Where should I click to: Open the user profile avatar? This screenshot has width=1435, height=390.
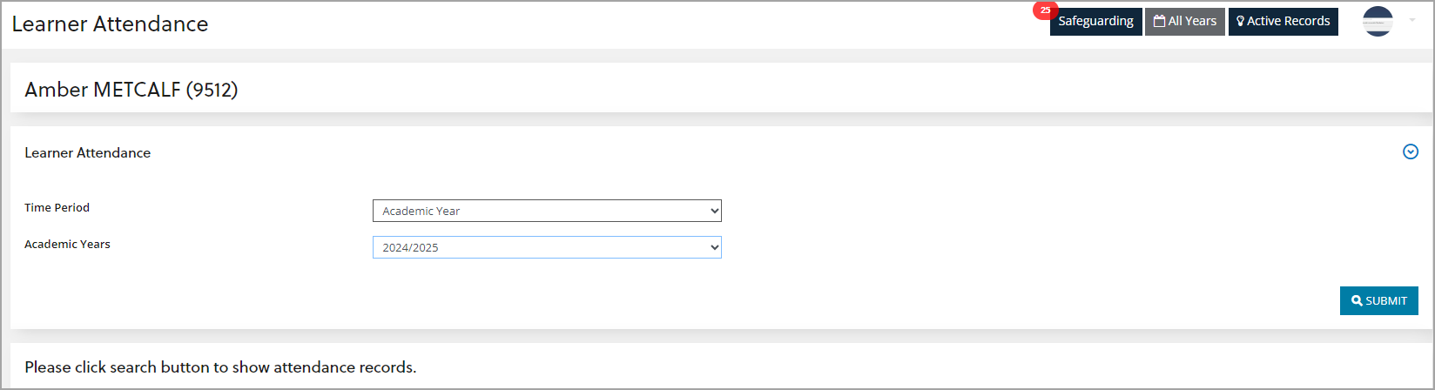[x=1378, y=21]
